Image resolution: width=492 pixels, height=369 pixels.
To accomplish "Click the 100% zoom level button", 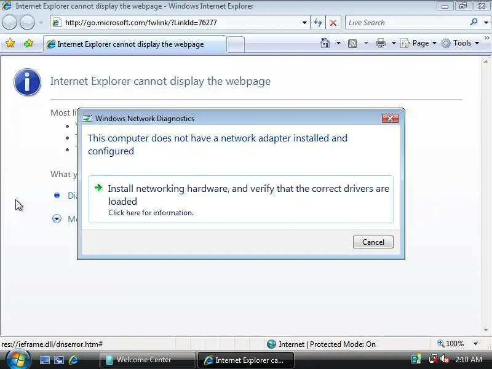I will click(451, 344).
